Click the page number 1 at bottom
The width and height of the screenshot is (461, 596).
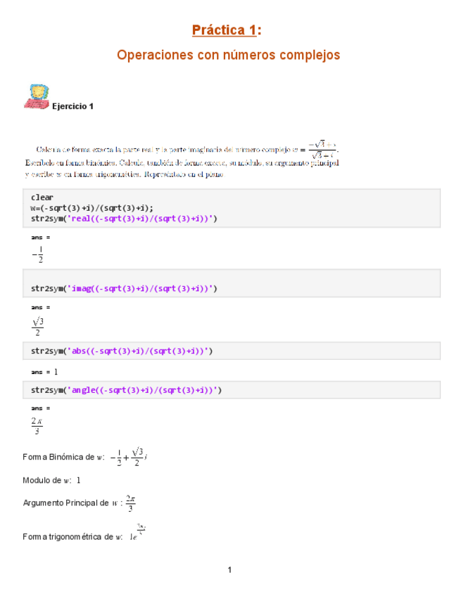(229, 569)
